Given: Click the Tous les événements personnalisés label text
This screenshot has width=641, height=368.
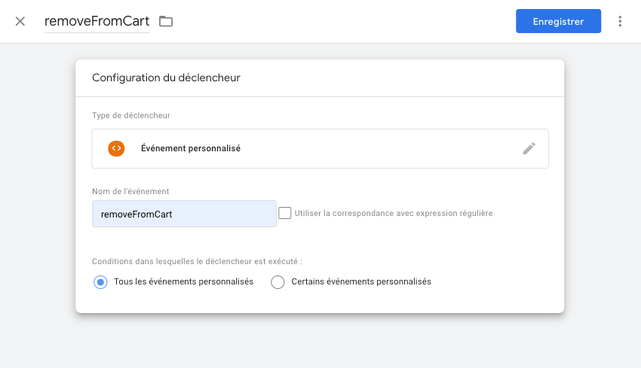Looking at the screenshot, I should 183,281.
